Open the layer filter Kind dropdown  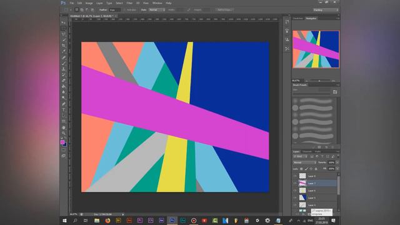[x=300, y=156]
